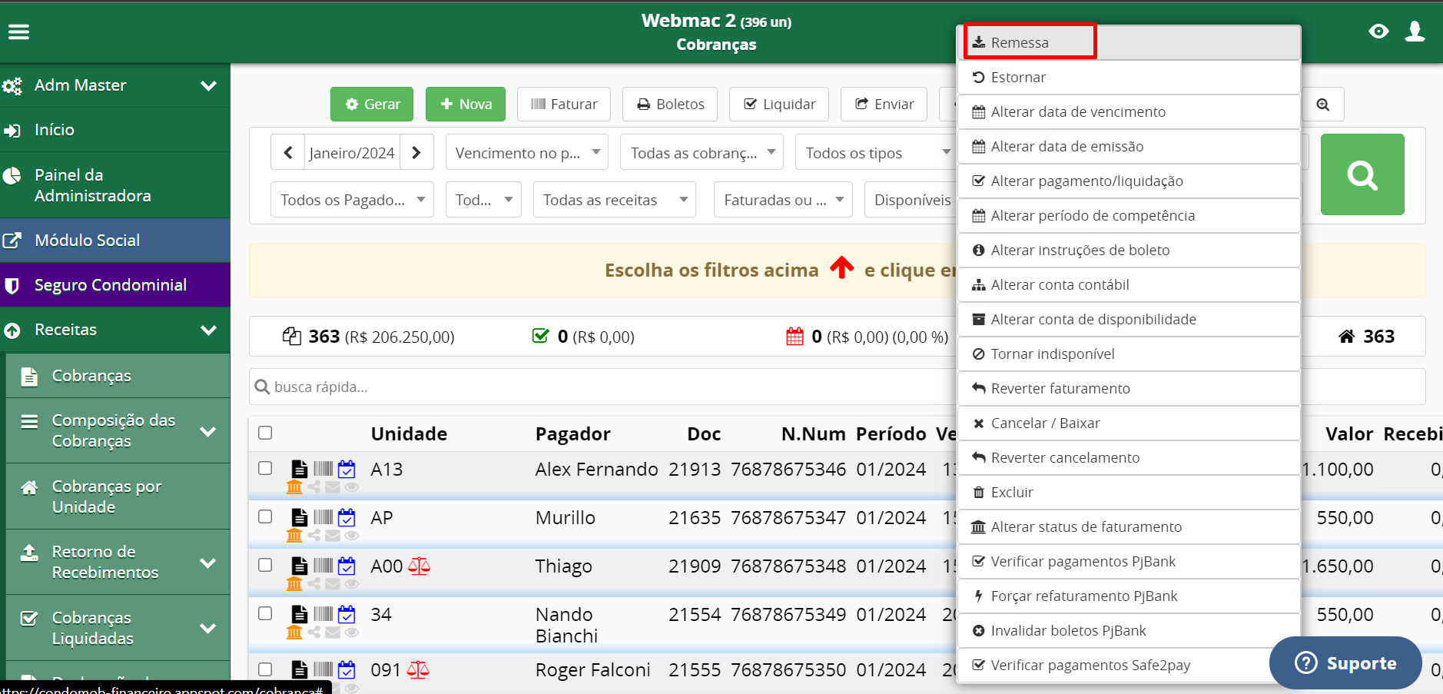Select the header select-all checkbox
Viewport: 1443px width, 694px height.
tap(265, 433)
